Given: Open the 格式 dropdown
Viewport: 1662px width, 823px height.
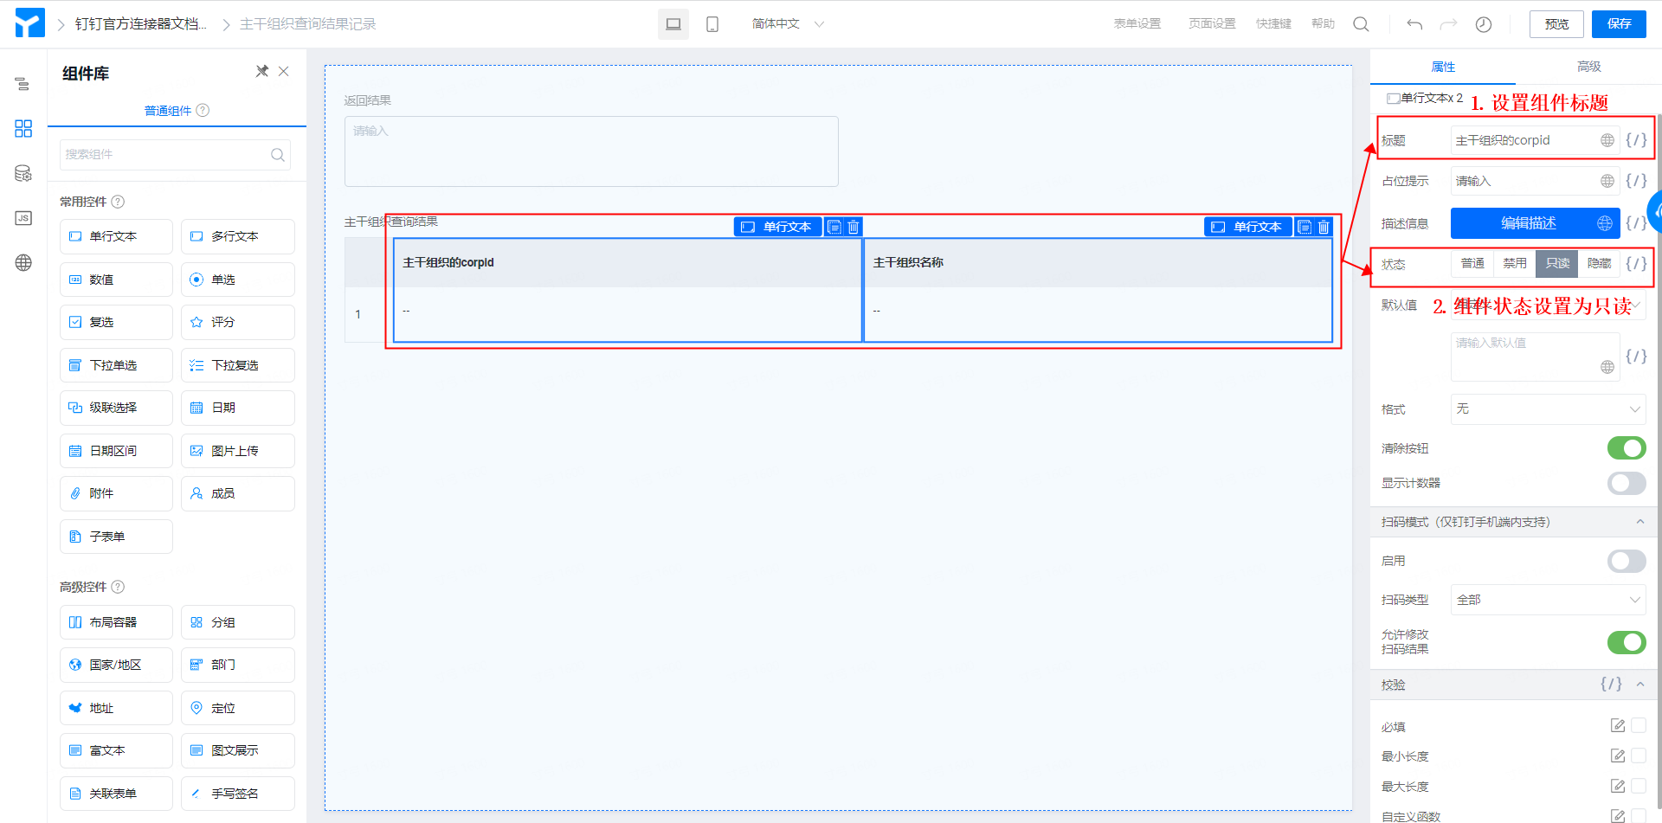Looking at the screenshot, I should click(x=1548, y=408).
